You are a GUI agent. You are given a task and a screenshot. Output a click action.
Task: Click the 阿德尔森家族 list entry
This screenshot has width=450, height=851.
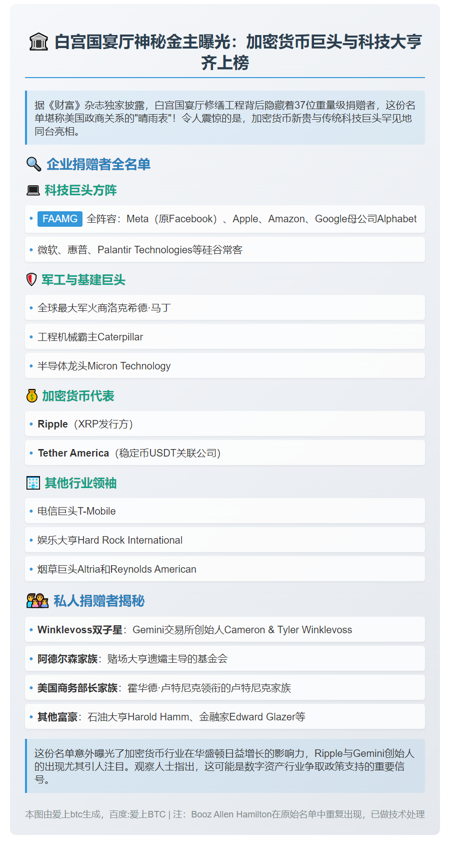[x=132, y=659]
